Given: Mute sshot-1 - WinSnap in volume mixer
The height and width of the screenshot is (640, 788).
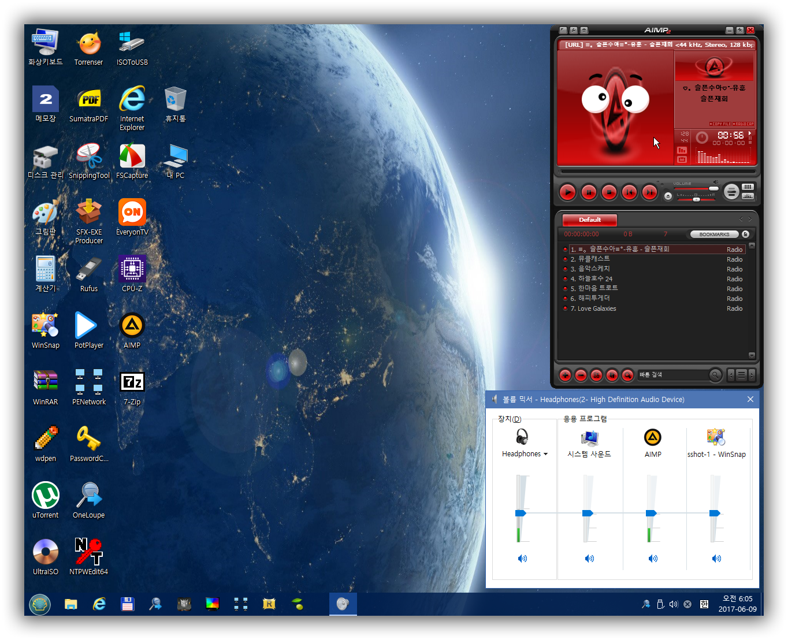Looking at the screenshot, I should point(716,559).
